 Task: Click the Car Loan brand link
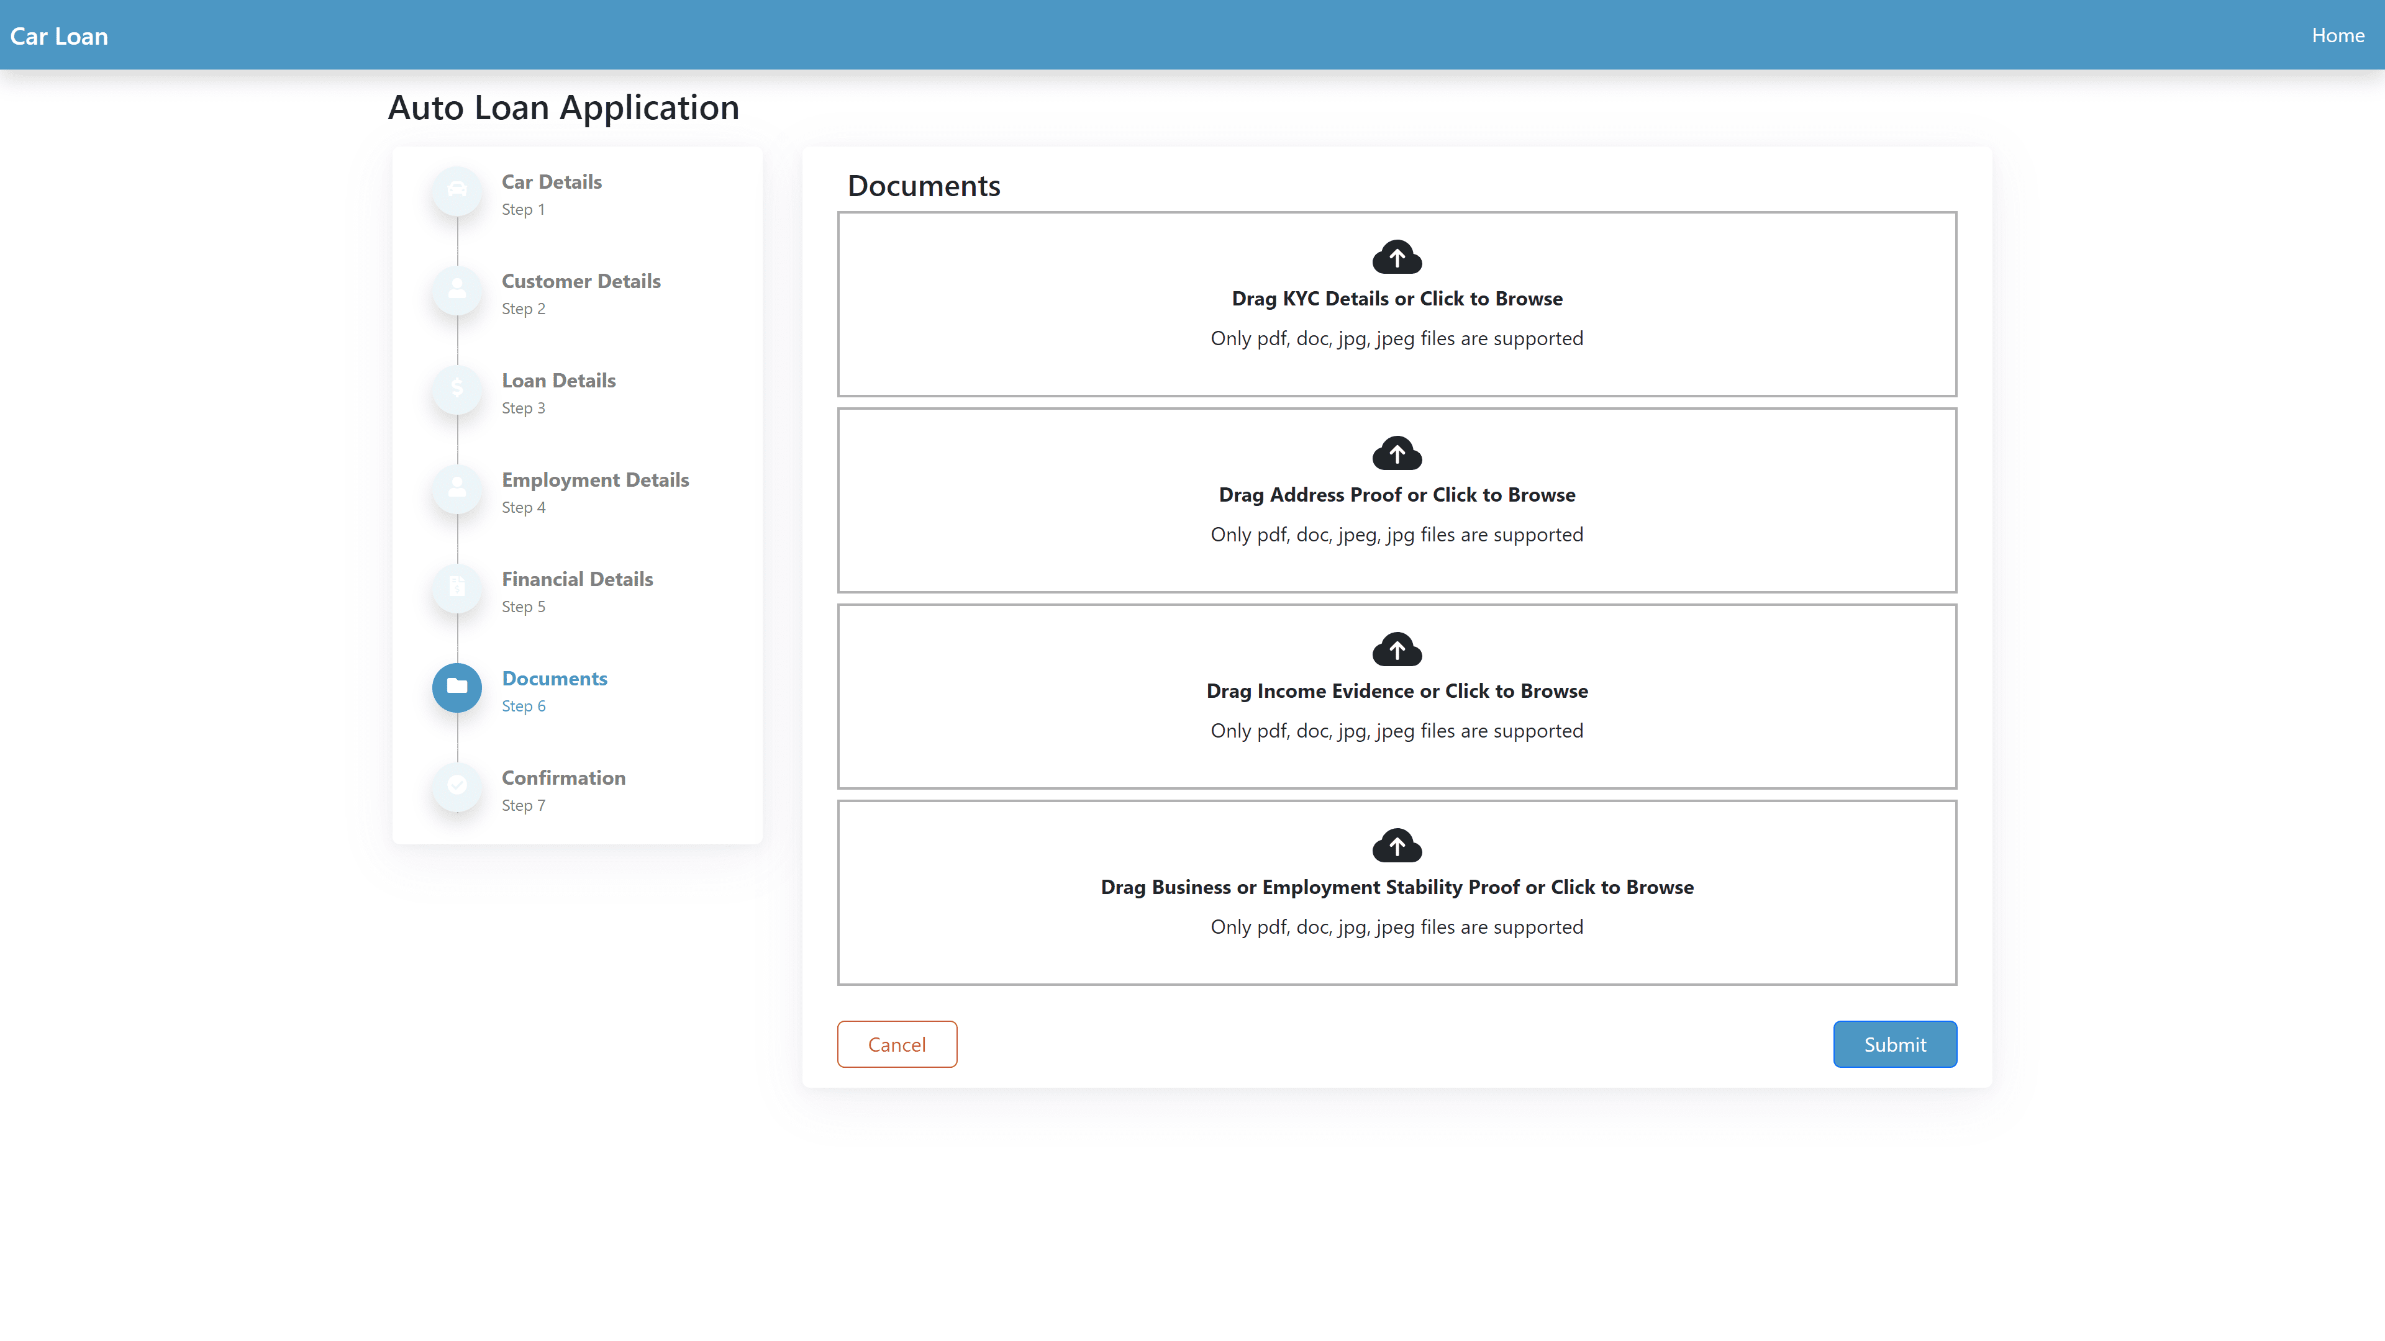coord(59,36)
